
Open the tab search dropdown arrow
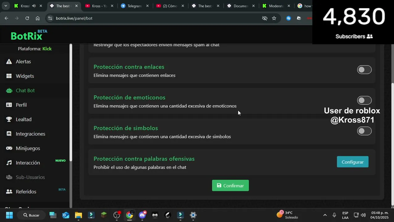(x=6, y=6)
